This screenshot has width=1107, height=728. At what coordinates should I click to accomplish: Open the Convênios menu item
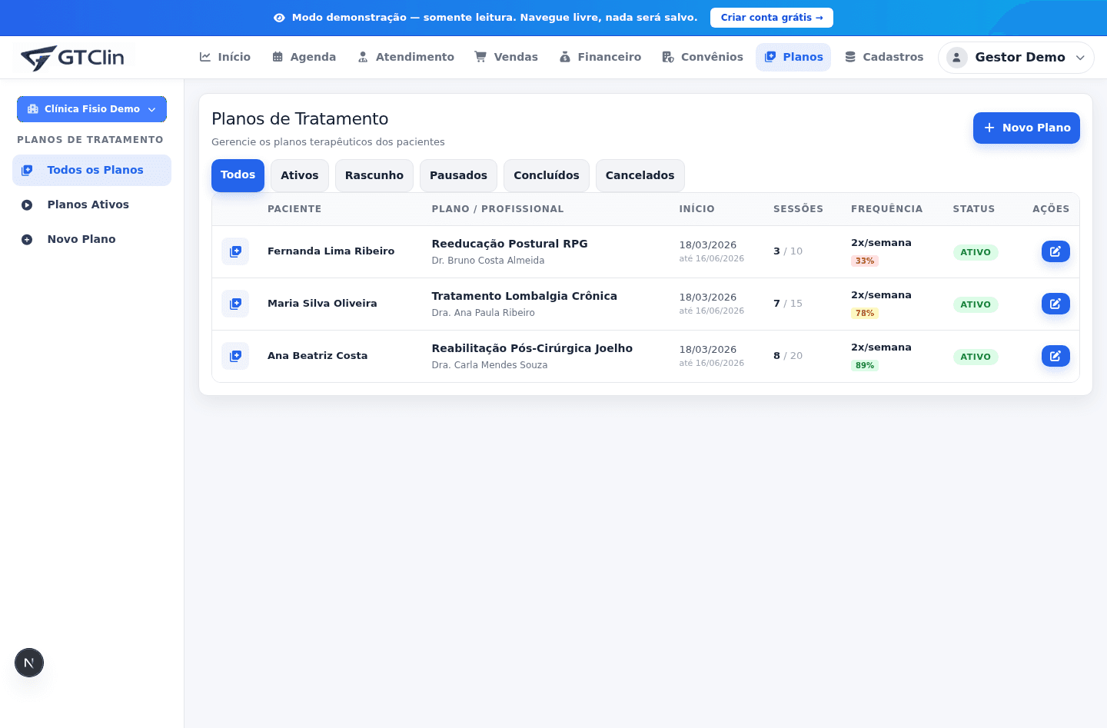pos(703,57)
